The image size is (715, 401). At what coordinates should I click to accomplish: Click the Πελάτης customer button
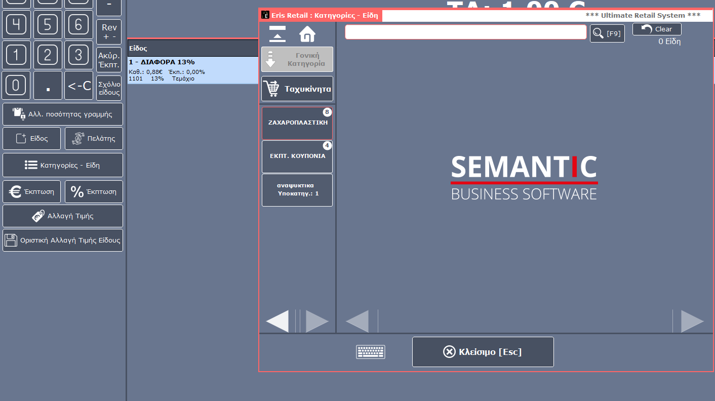click(x=94, y=138)
